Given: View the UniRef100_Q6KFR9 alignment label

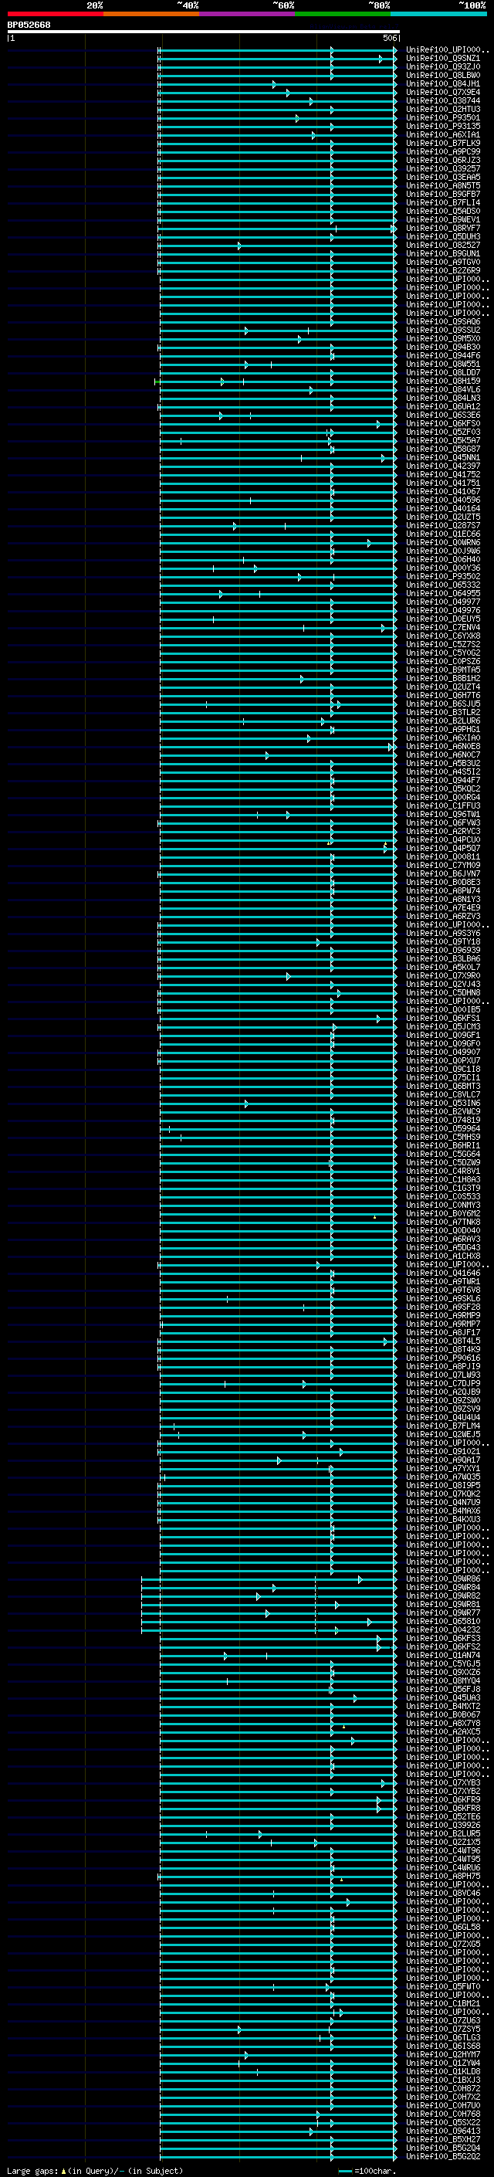Looking at the screenshot, I should pos(443,1800).
